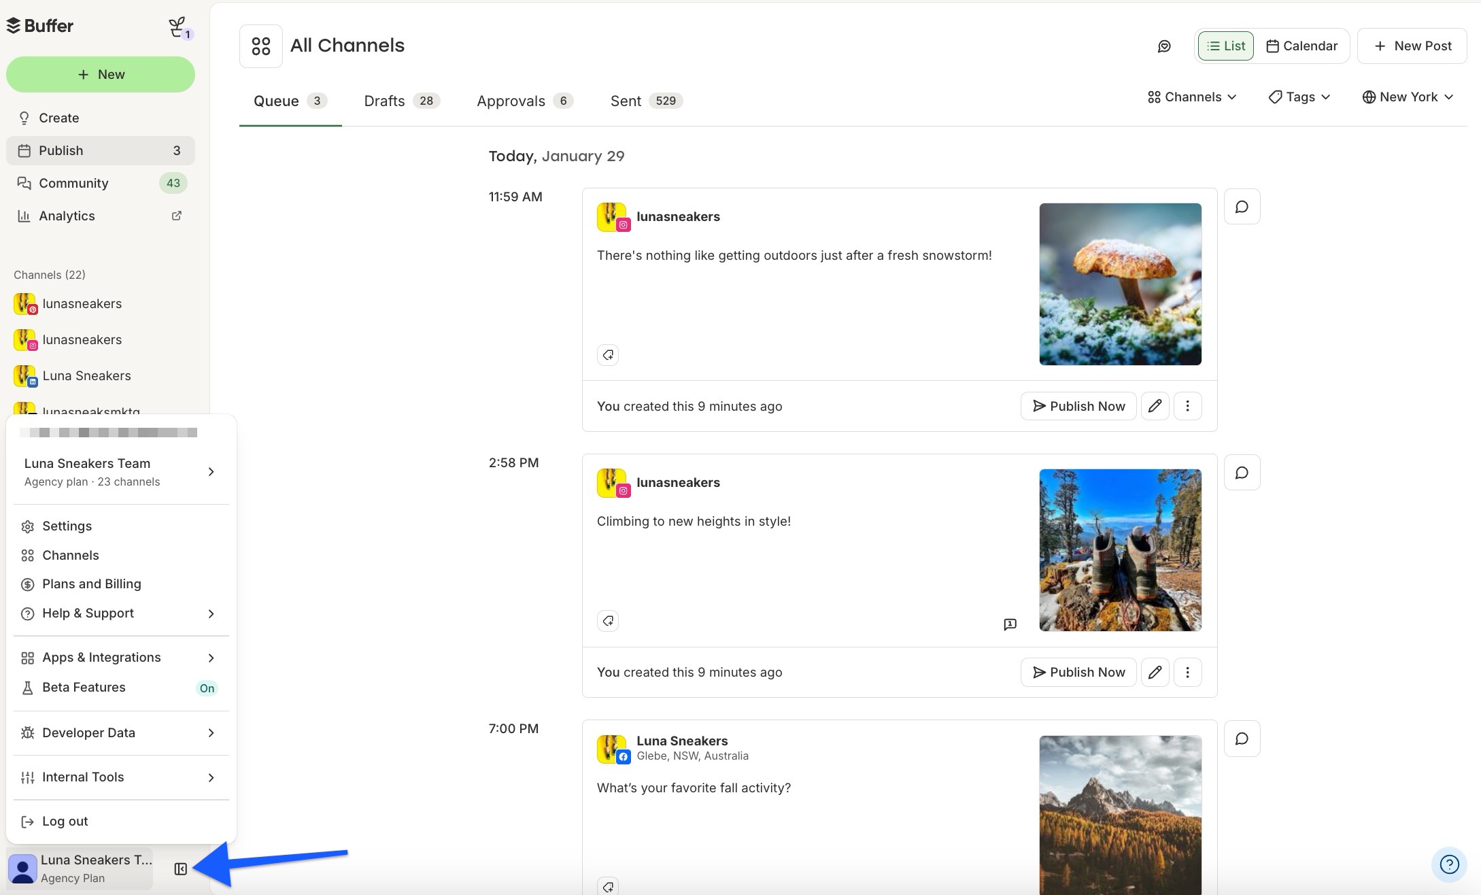Open the comment icon beside the mushroom post
Image resolution: width=1481 pixels, height=895 pixels.
[1242, 206]
